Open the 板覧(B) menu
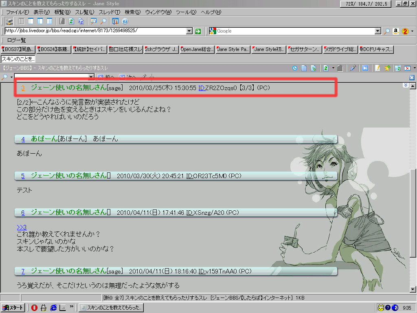This screenshot has width=417, height=313. [x=62, y=12]
